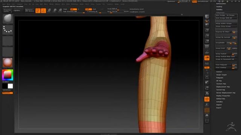Activate Quick Sketch
This screenshot has height=135, width=241.
(29, 10)
